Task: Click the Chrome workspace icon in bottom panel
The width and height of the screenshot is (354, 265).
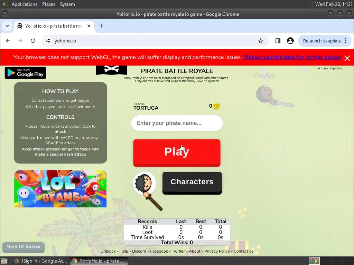Action: 314,261
